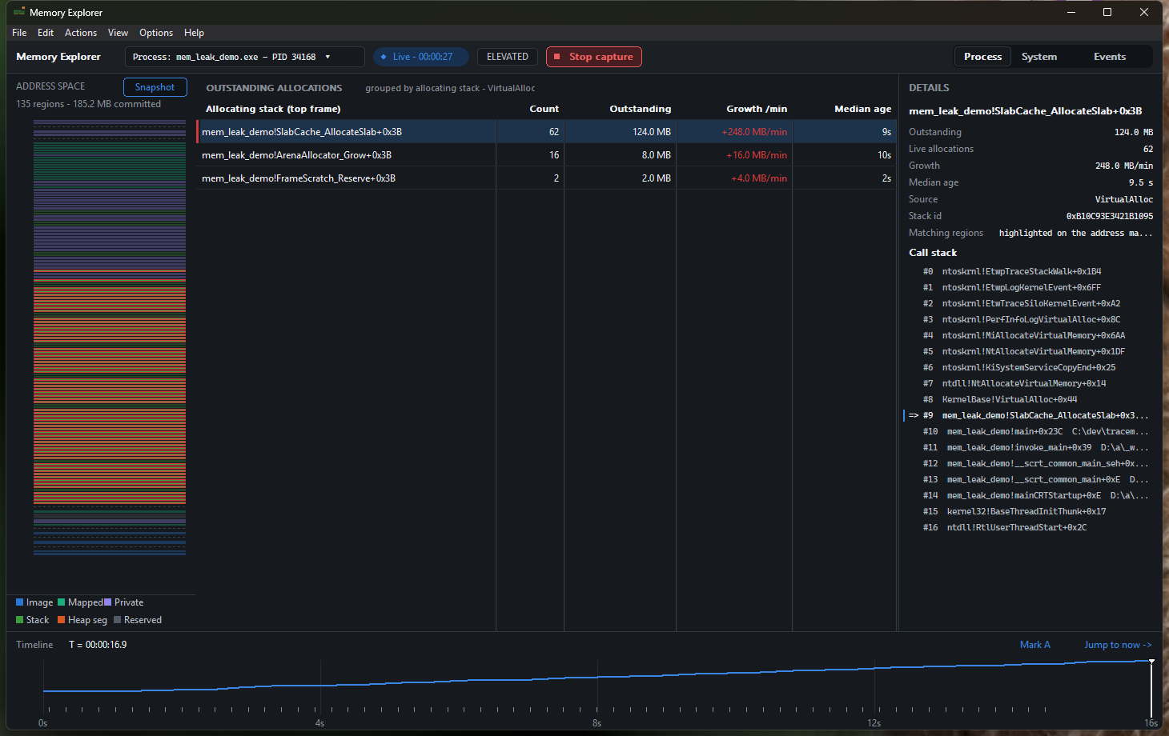Select call stack frame #5 ntoskrnl!NtAllocateVirtualMemory
1169x736 pixels.
[x=1029, y=351]
